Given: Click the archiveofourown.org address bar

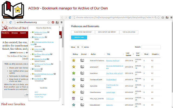Looking at the screenshot, I should pyautogui.click(x=32, y=22).
